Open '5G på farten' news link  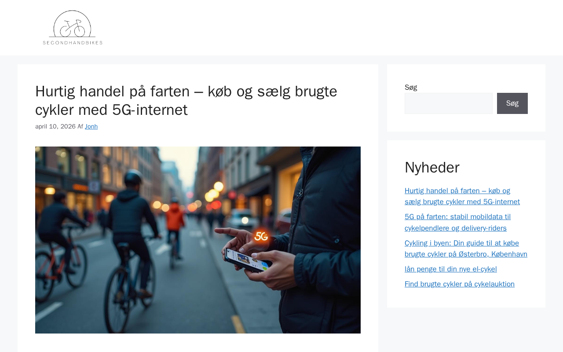pyautogui.click(x=457, y=222)
